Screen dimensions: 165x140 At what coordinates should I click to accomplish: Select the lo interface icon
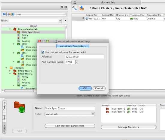point(19,62)
